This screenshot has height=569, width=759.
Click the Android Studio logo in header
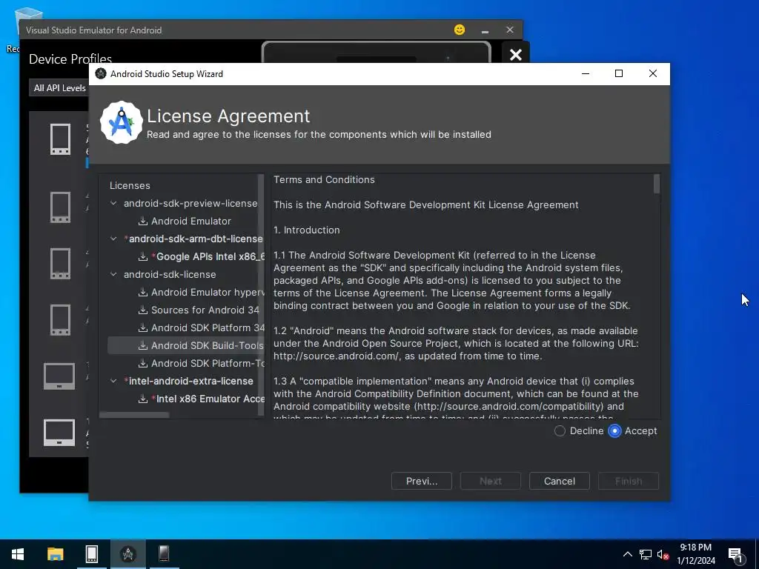[122, 122]
